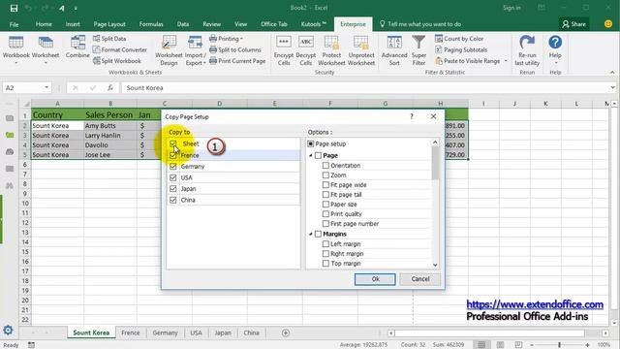Uncheck the France sheet checkbox

[172, 155]
